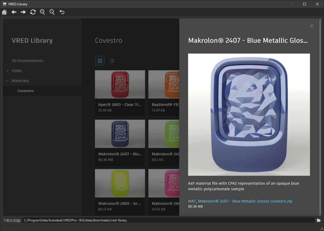
Task: Select the HDRs tree item
Action: coord(17,71)
